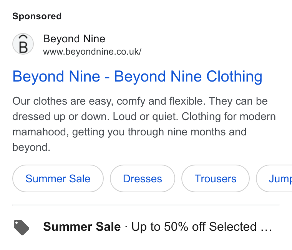
Task: Click the price tag icon beside Summer Sale
Action: [22, 227]
